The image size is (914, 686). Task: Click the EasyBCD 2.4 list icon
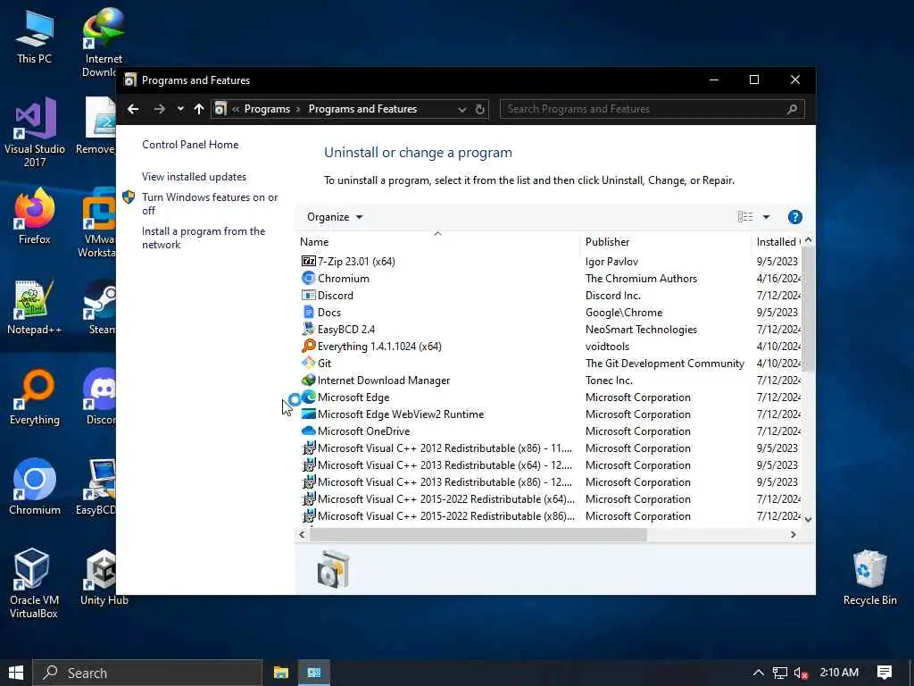(x=308, y=329)
